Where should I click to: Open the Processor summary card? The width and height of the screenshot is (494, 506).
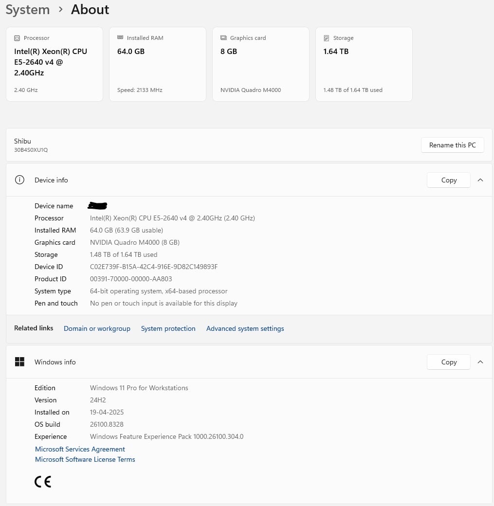click(55, 64)
